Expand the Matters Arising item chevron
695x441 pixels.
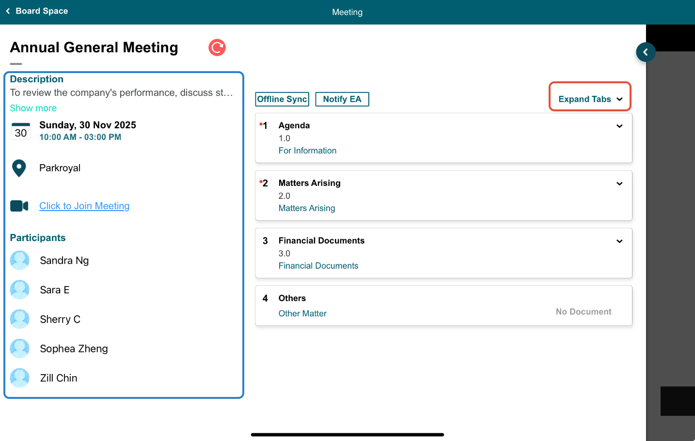click(619, 184)
